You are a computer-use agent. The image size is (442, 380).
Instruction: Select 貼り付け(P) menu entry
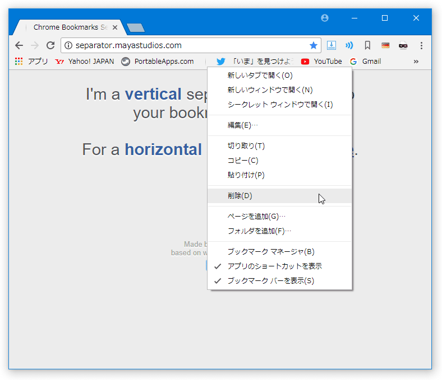[280, 175]
